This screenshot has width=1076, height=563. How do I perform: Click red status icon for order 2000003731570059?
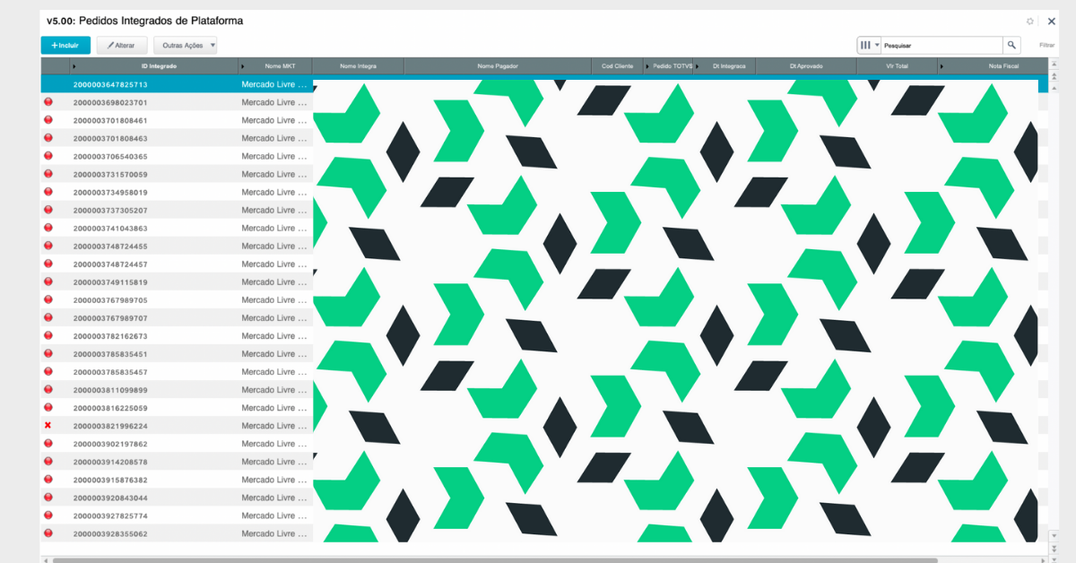pyautogui.click(x=48, y=174)
